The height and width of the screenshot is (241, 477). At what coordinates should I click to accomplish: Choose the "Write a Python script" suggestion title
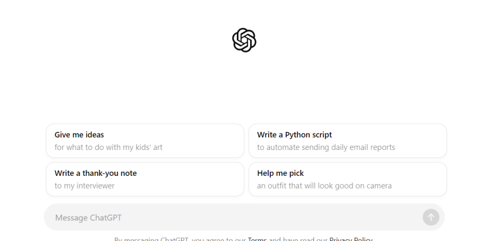click(x=294, y=135)
